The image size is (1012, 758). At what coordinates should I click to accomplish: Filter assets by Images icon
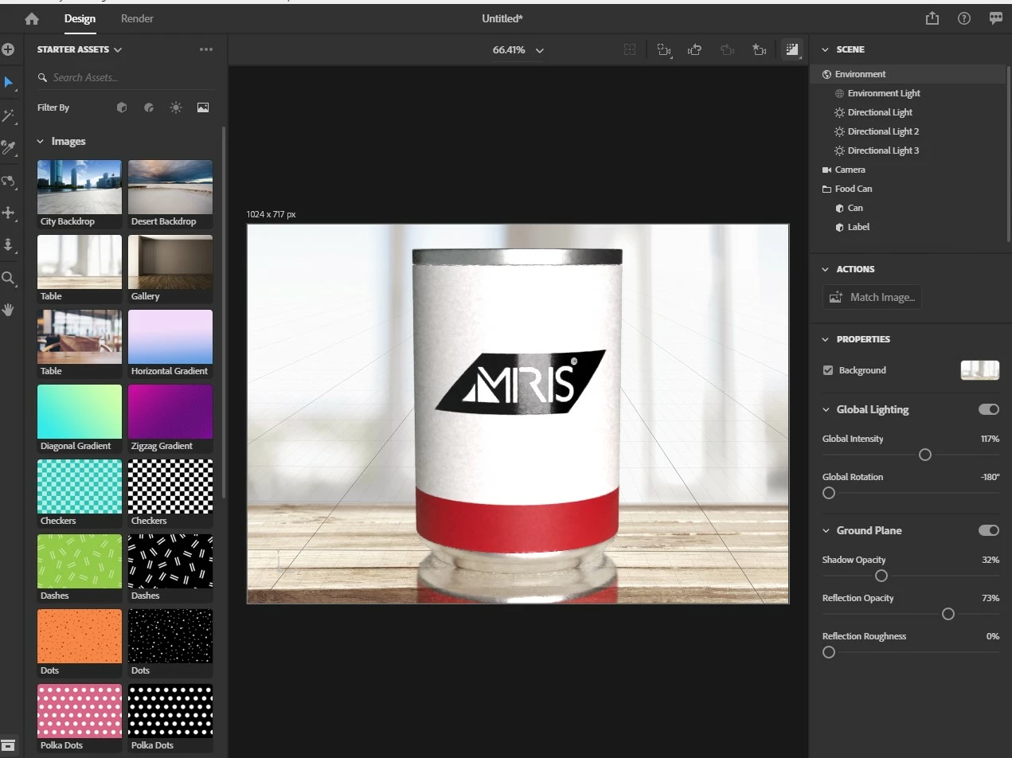tap(203, 107)
